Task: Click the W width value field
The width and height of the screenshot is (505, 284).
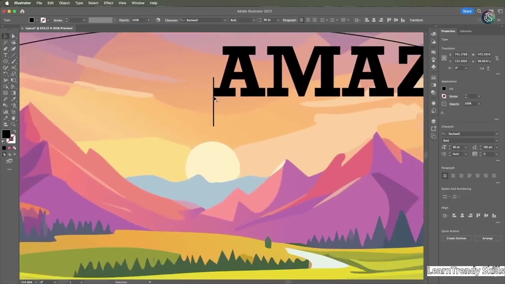Action: coord(484,54)
